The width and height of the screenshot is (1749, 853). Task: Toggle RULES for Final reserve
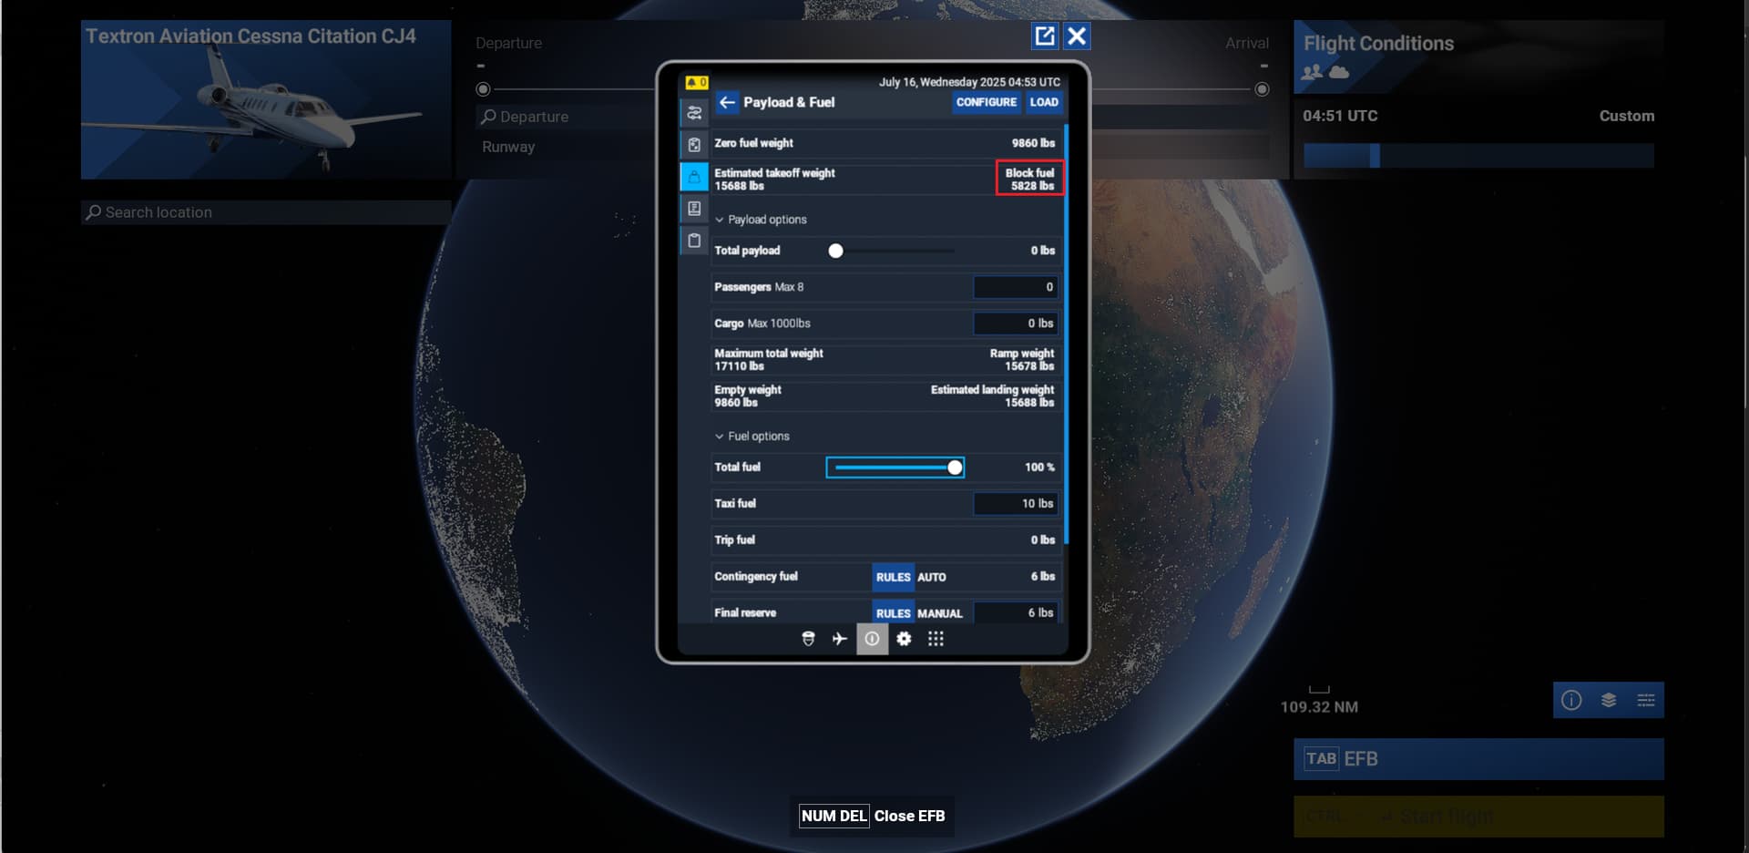click(x=893, y=612)
